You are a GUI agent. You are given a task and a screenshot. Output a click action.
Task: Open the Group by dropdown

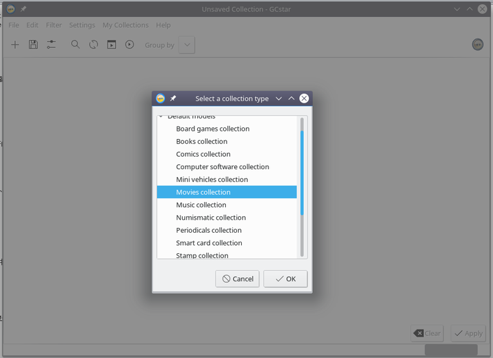point(187,45)
